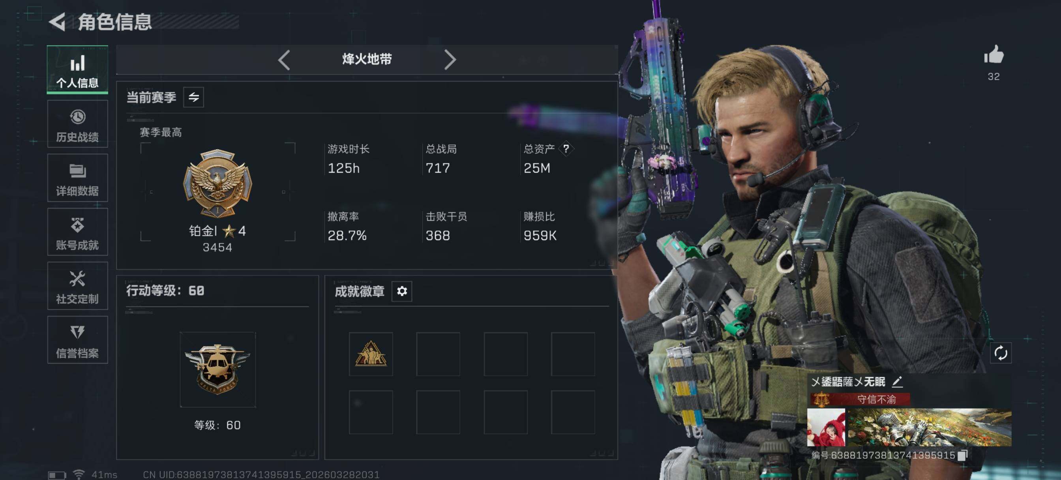Select the gold achievement badge in first slot
Screen dimensions: 1061x480
pyautogui.click(x=371, y=354)
